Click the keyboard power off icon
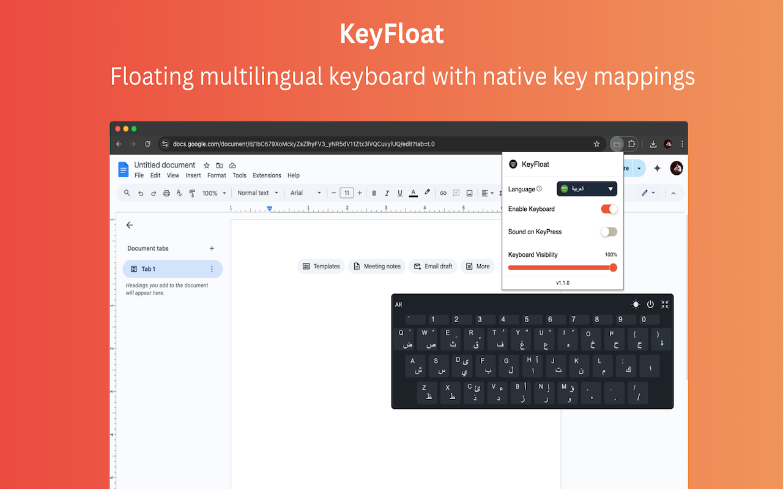 coord(650,304)
